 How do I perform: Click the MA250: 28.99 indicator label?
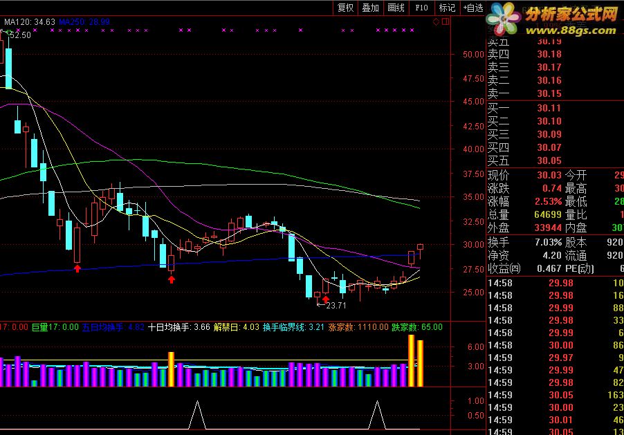(x=84, y=22)
